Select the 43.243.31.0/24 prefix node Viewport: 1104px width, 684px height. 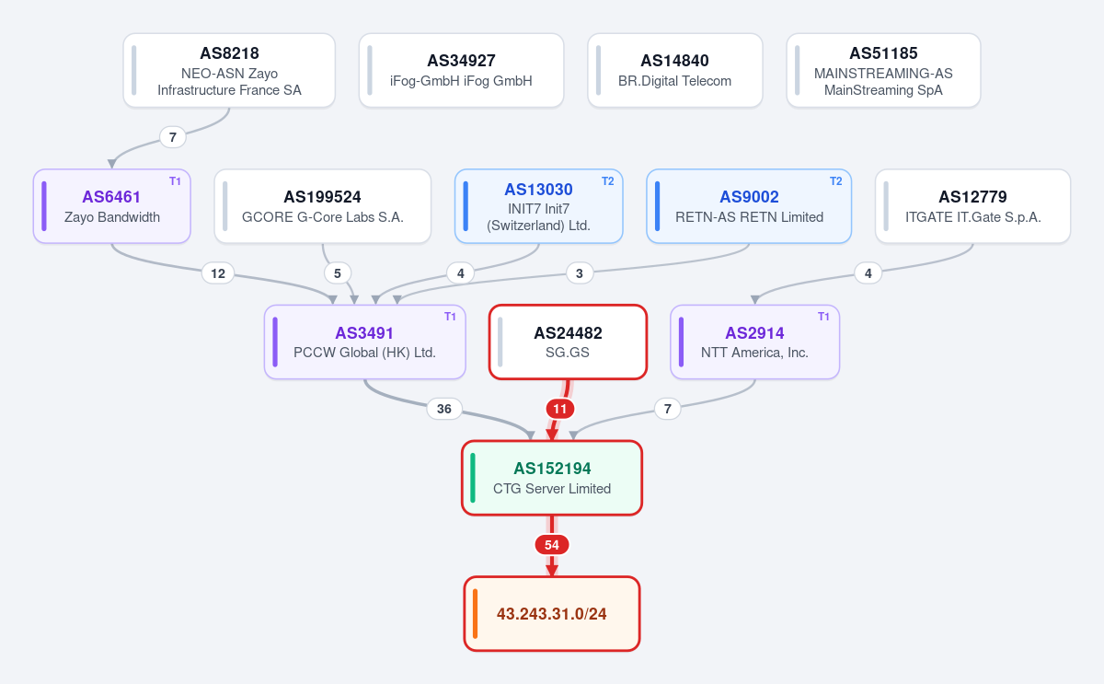[x=552, y=614]
